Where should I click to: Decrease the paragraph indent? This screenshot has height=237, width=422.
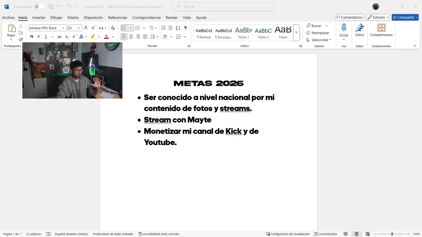click(163, 28)
